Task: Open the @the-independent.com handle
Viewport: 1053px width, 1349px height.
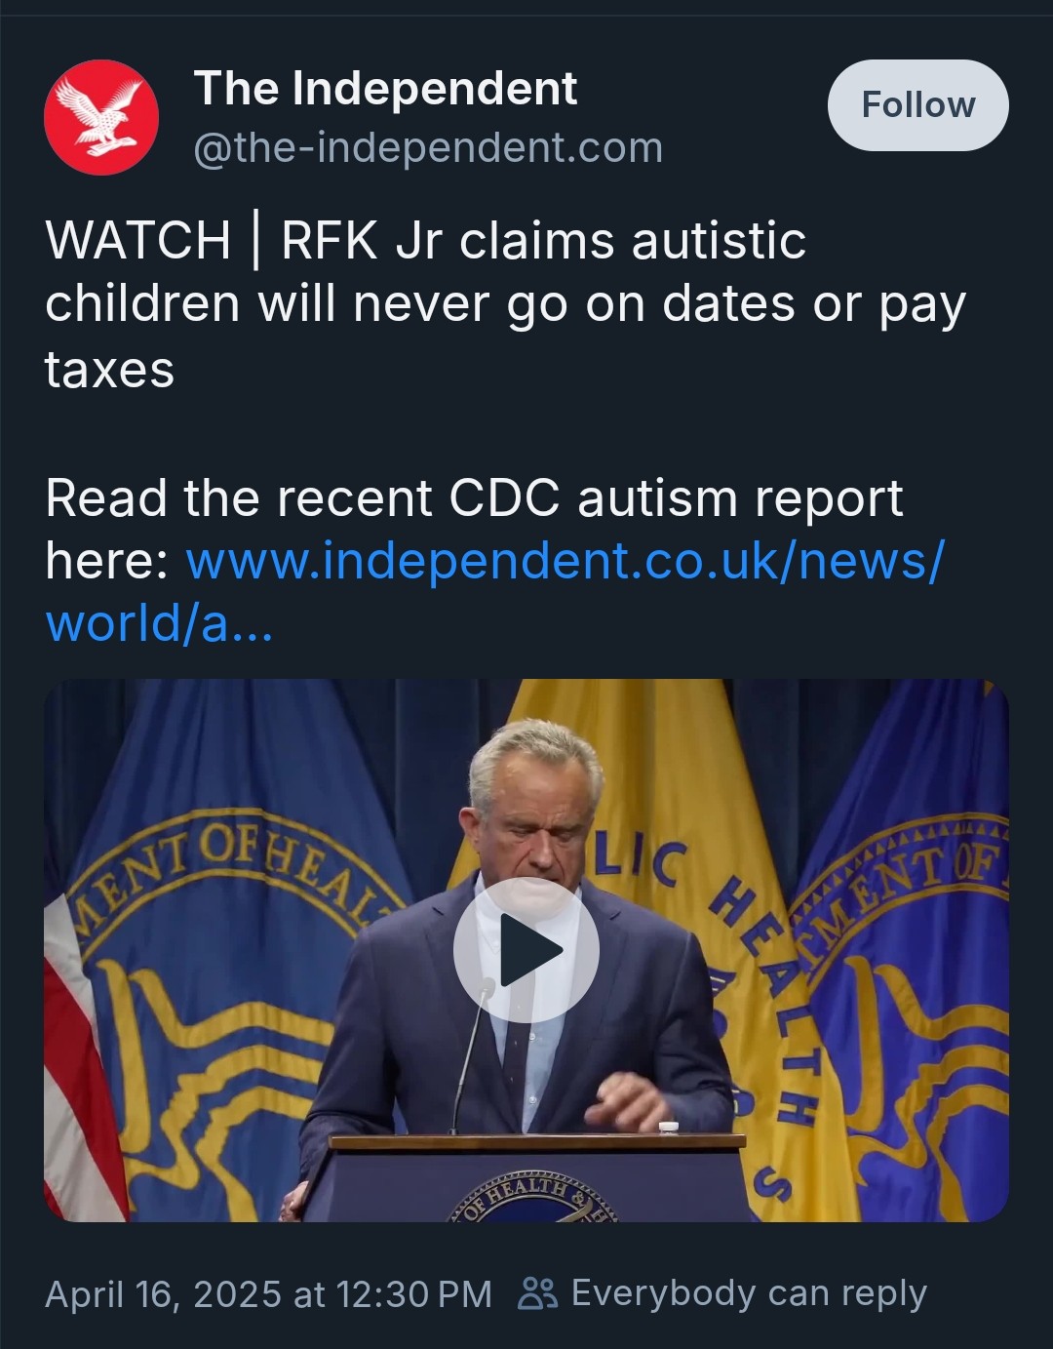Action: point(428,148)
